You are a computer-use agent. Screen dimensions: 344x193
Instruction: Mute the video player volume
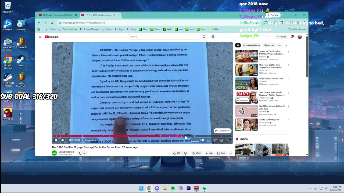point(62,140)
